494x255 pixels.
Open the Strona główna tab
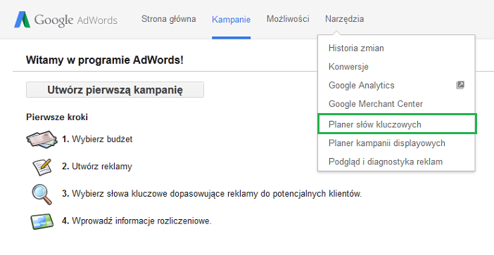[169, 19]
